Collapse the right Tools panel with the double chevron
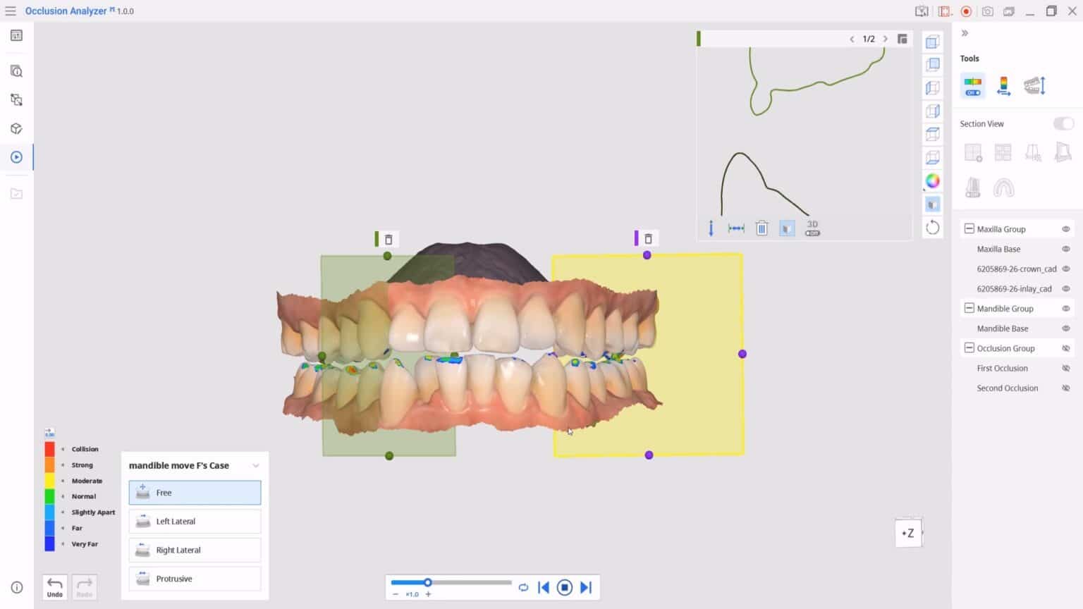 tap(965, 32)
